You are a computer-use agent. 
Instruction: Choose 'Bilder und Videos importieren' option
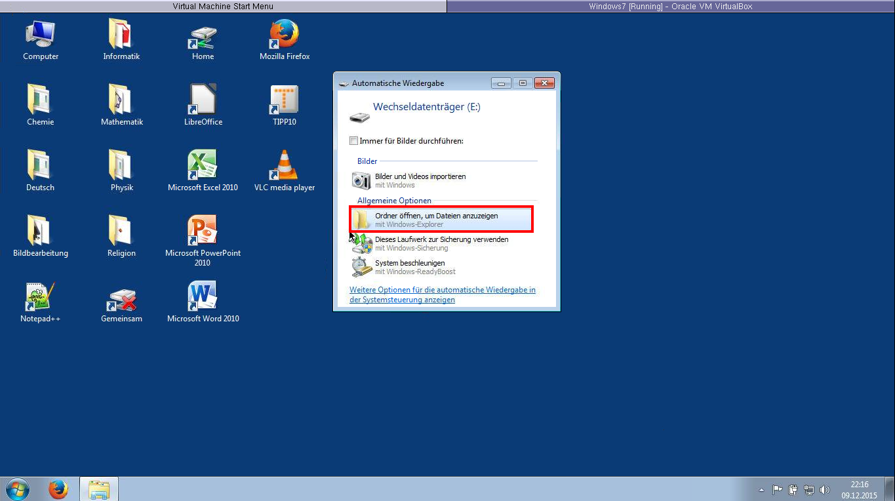coord(420,180)
